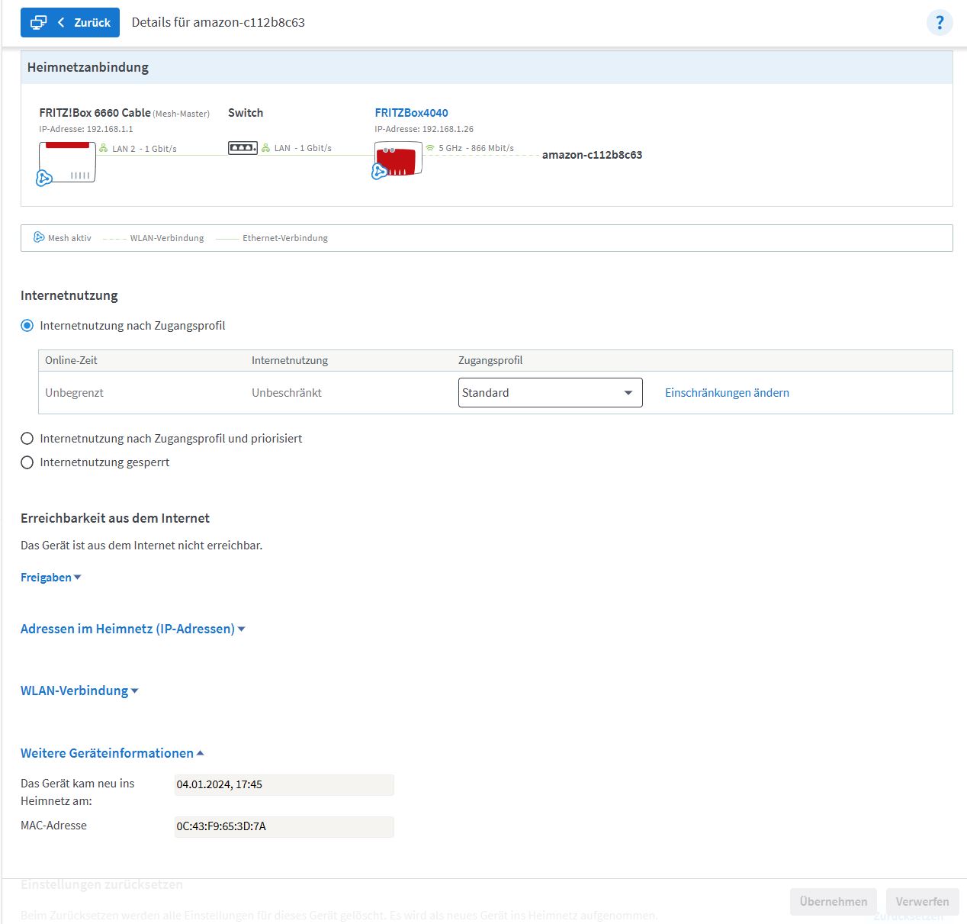This screenshot has height=924, width=967.
Task: Click the Internetnutzung table column header
Action: pos(290,360)
